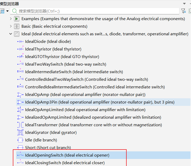Click the Basic package capacitor icon
191x166 pixels.
(17, 26)
